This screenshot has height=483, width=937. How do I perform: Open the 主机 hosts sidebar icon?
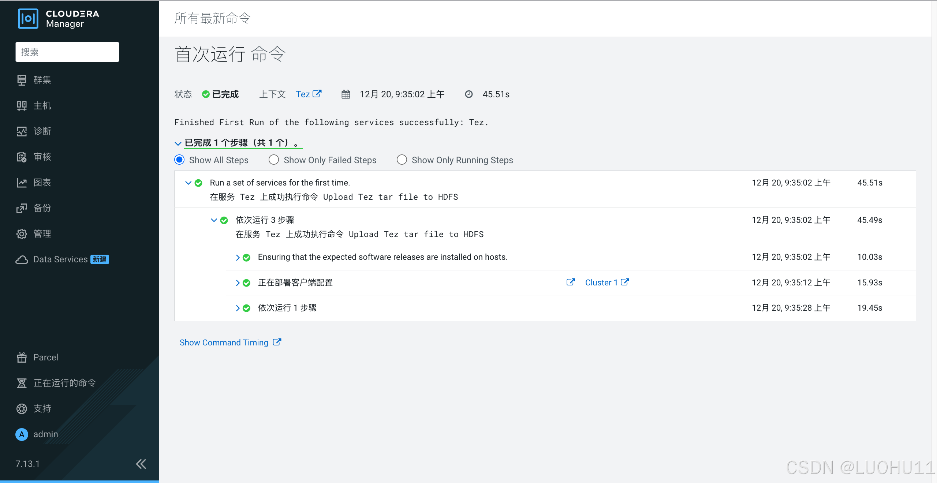pyautogui.click(x=22, y=106)
